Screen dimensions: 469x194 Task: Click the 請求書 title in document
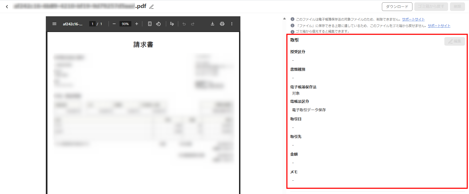click(x=143, y=45)
